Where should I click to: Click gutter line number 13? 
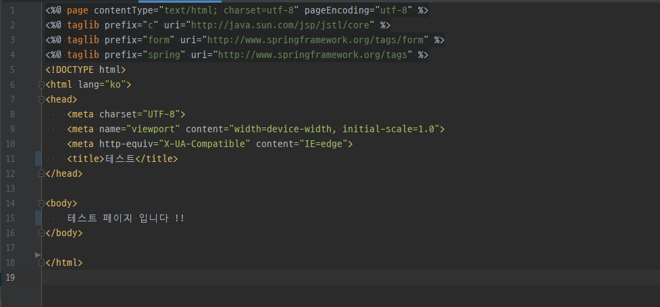[10, 188]
